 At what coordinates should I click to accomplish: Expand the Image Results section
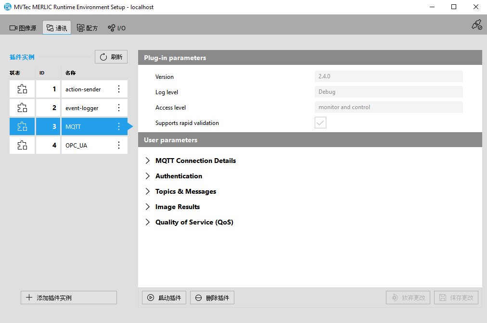148,207
